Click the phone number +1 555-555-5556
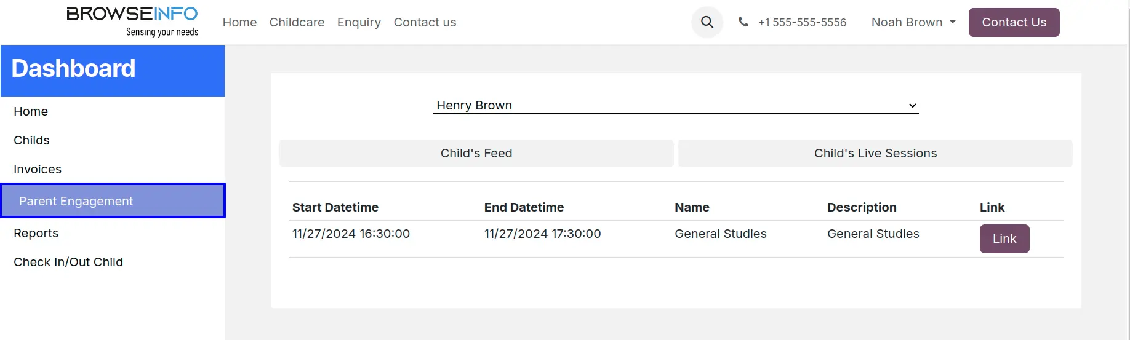 tap(802, 22)
